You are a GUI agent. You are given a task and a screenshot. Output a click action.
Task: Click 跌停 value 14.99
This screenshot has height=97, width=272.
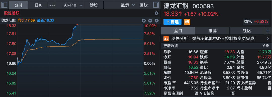tap(230, 57)
